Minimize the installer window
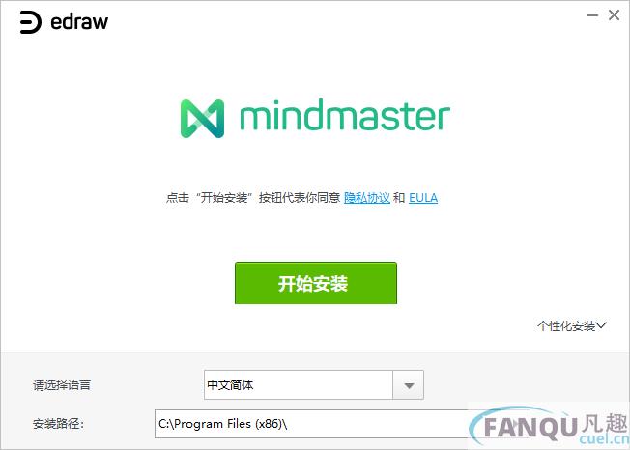Viewport: 630px width, 450px height. pyautogui.click(x=592, y=15)
